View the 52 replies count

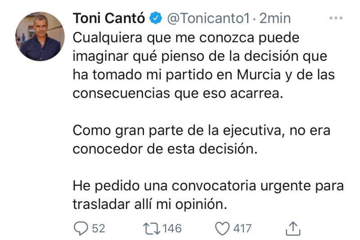[99, 228]
